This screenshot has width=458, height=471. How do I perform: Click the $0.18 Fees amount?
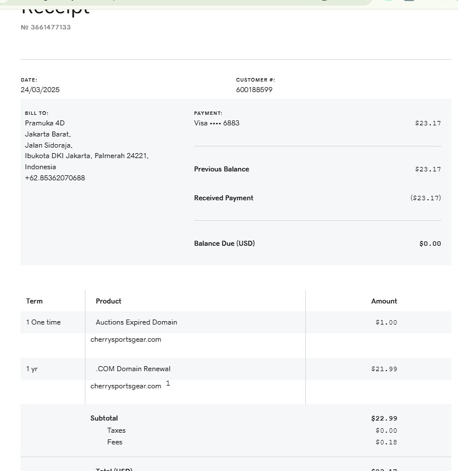tap(386, 442)
